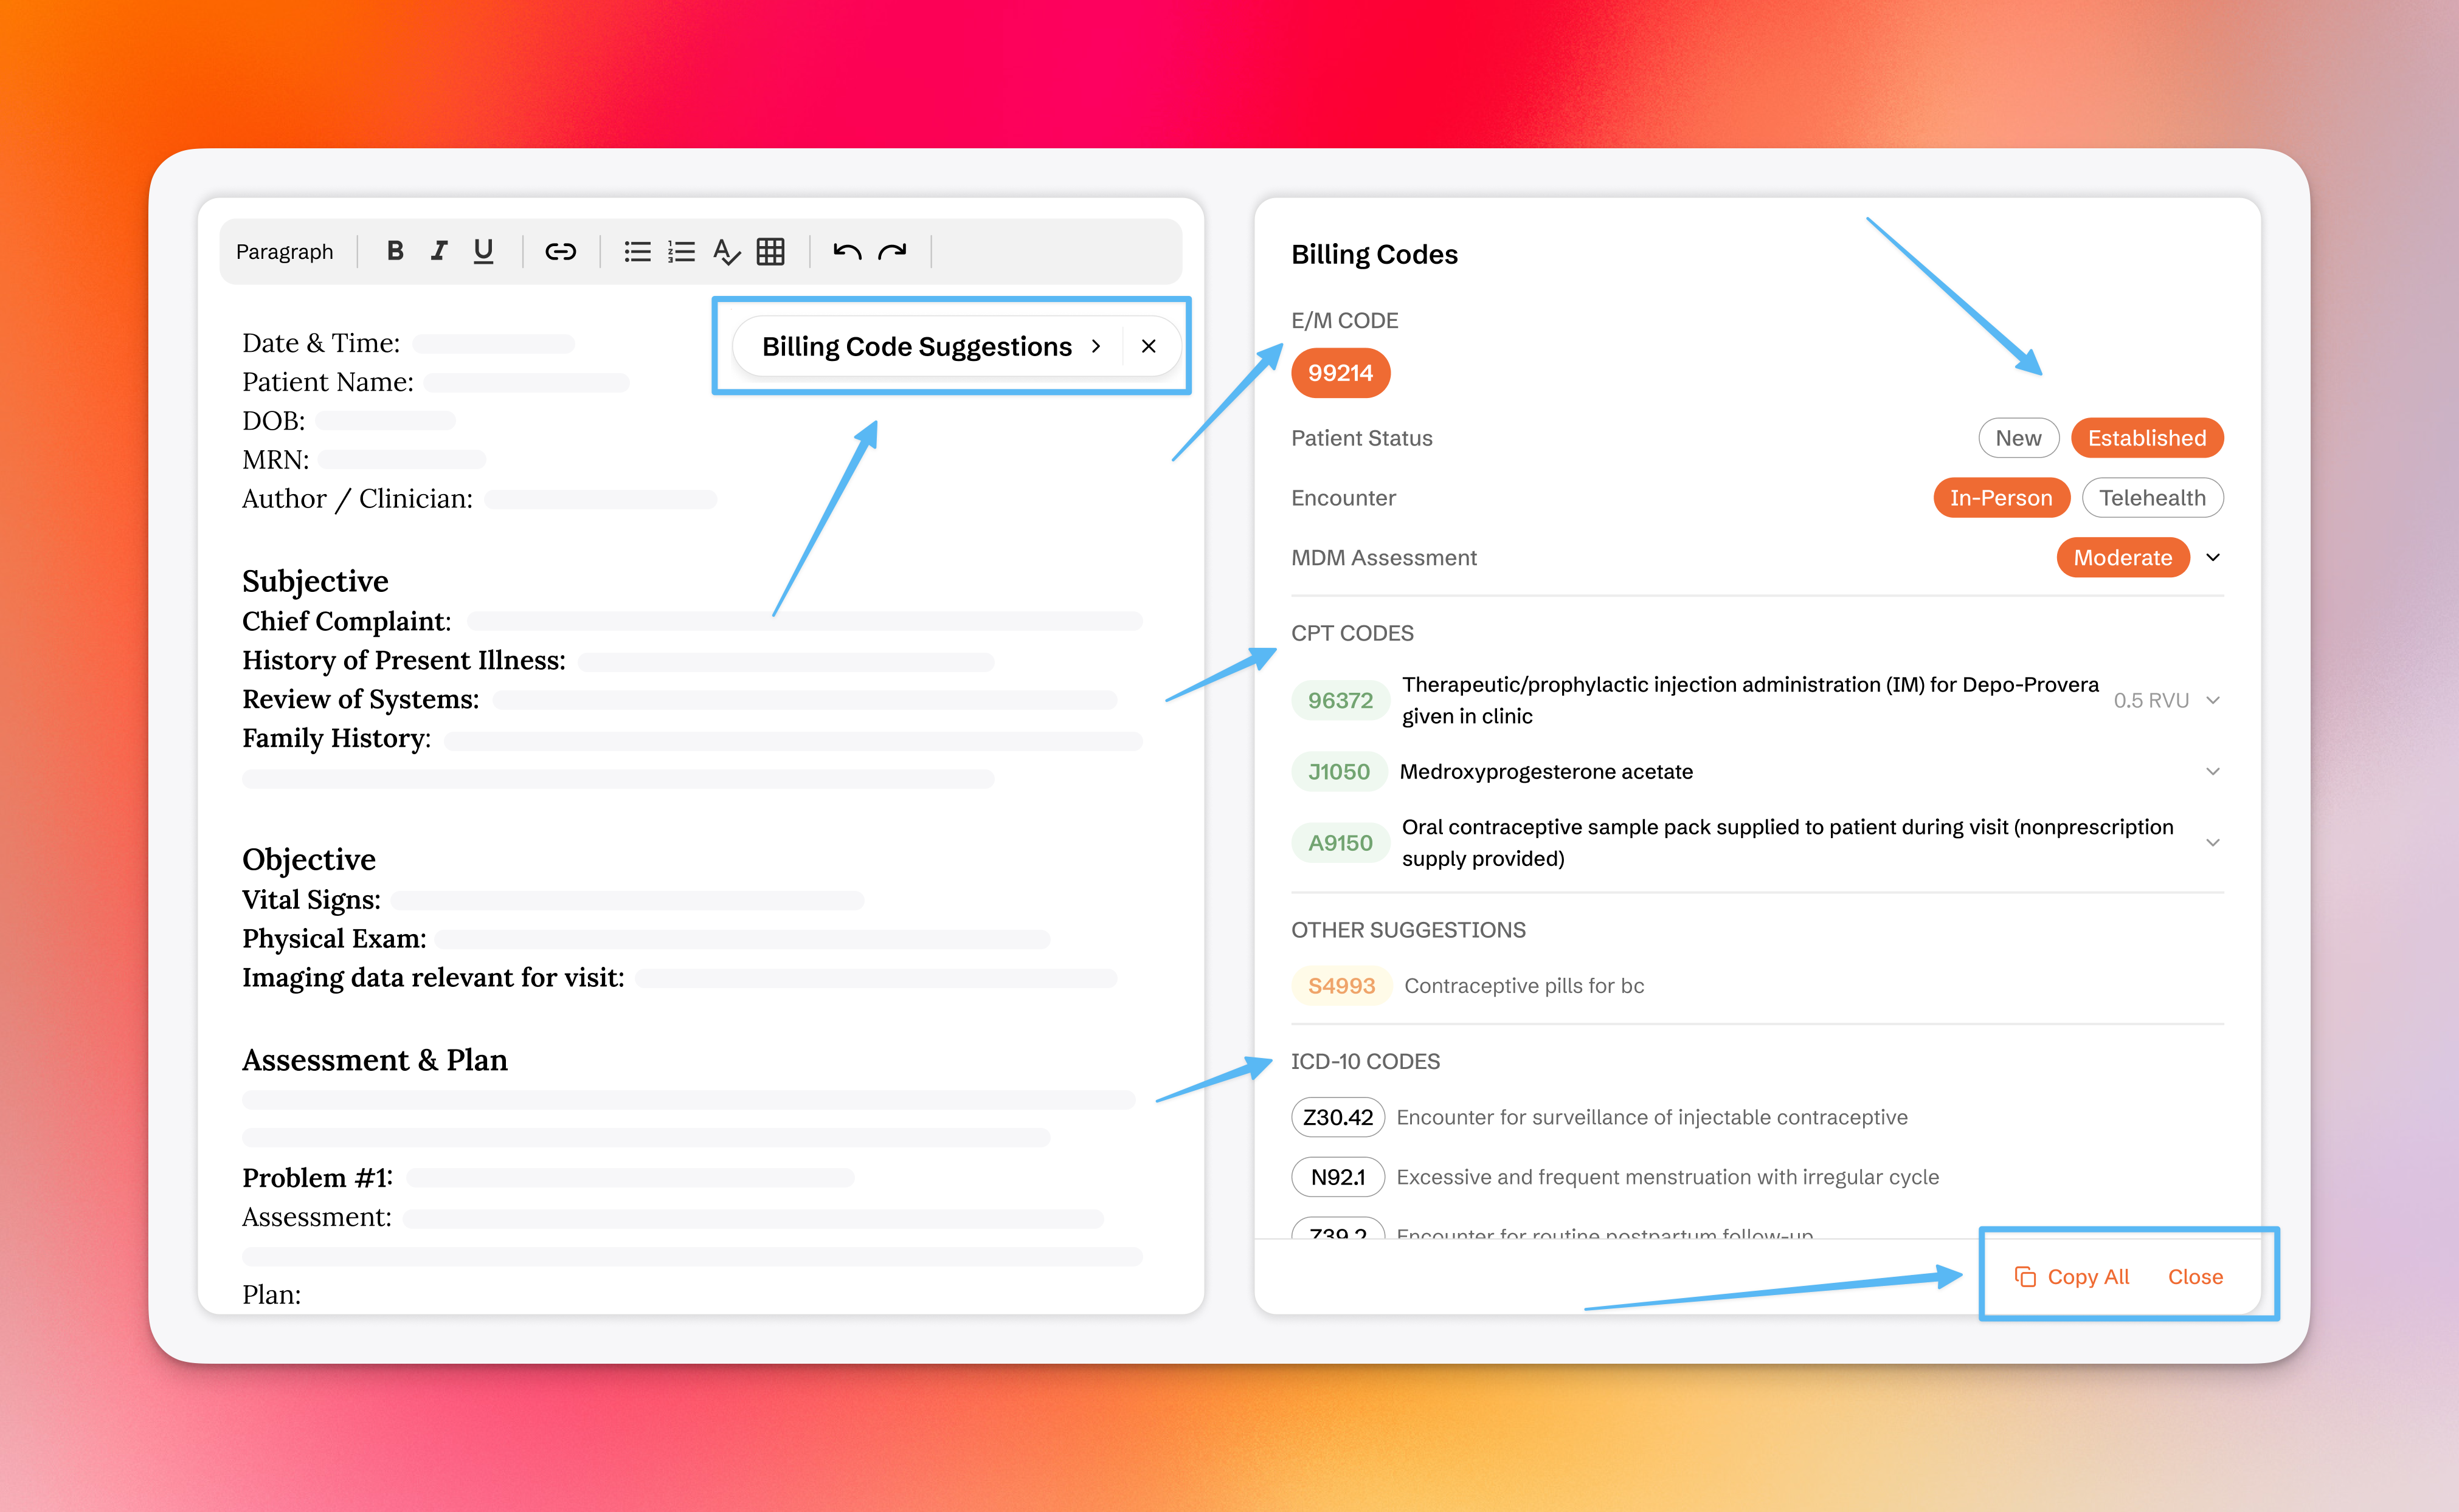Set patient status to New
Screen dimensions: 2459x1512
pos(2018,438)
